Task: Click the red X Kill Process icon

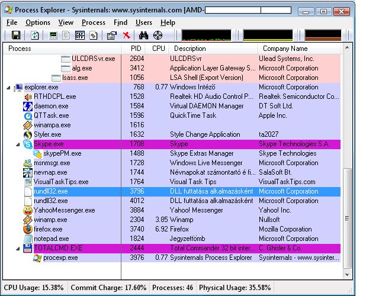Action: coord(126,36)
